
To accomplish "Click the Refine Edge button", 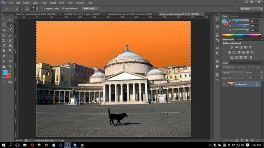I will (90, 9).
